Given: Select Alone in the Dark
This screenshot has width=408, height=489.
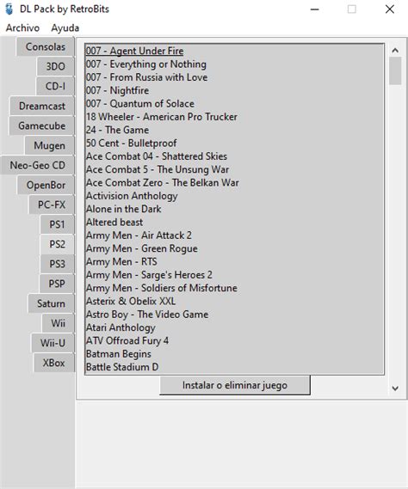Looking at the screenshot, I should (234, 209).
